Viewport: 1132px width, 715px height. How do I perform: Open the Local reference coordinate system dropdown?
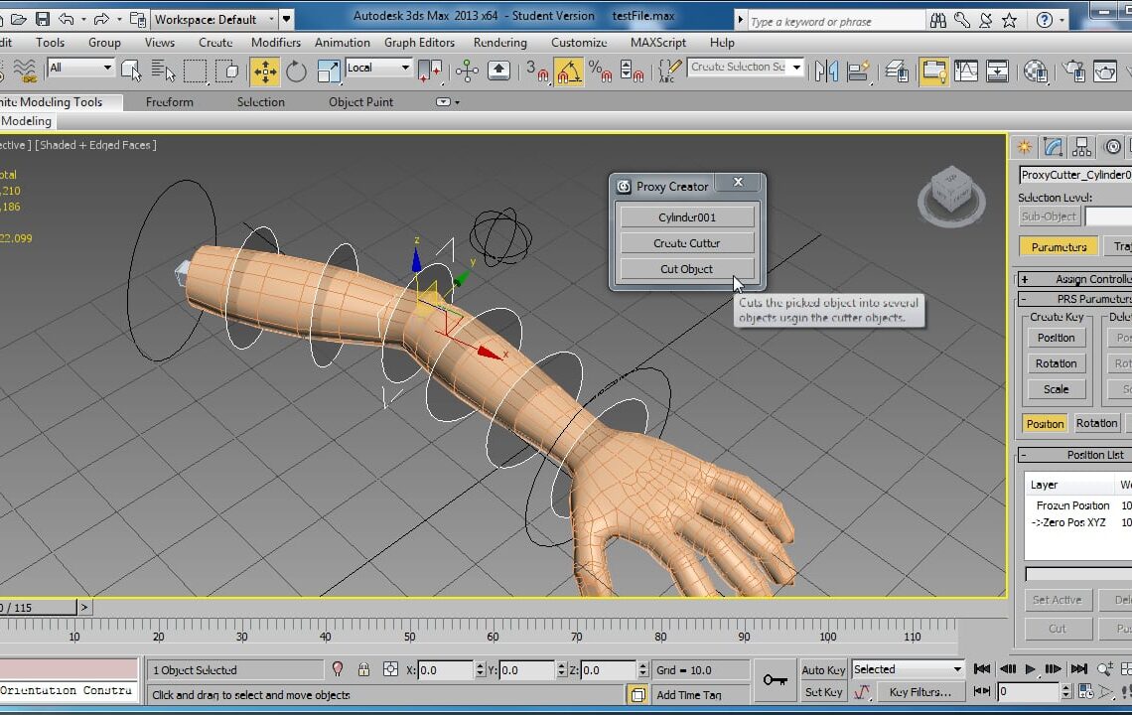tap(377, 68)
